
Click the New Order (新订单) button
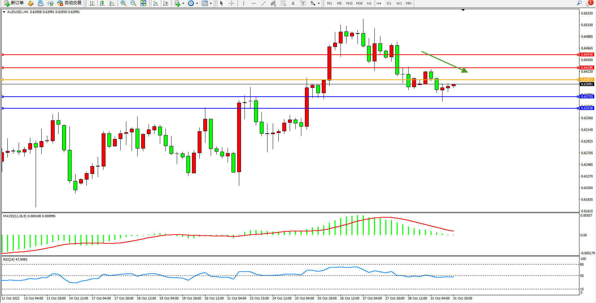click(x=14, y=3)
